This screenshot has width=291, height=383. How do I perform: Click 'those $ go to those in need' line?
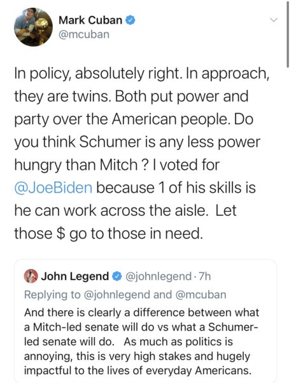(108, 234)
